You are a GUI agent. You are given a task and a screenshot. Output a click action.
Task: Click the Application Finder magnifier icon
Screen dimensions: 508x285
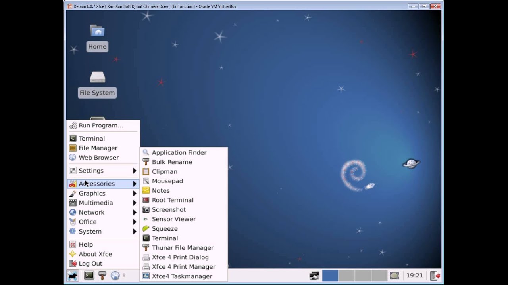146,152
